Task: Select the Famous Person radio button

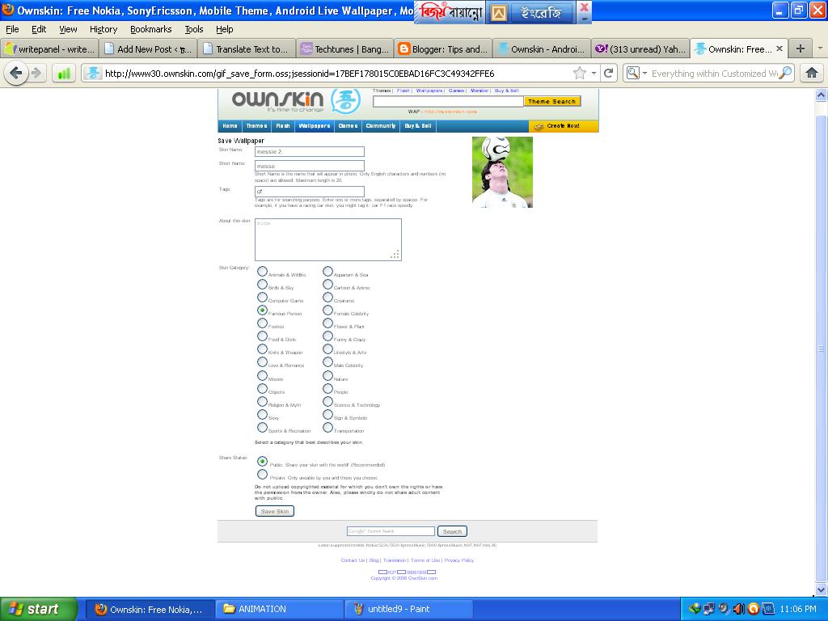Action: pos(262,310)
